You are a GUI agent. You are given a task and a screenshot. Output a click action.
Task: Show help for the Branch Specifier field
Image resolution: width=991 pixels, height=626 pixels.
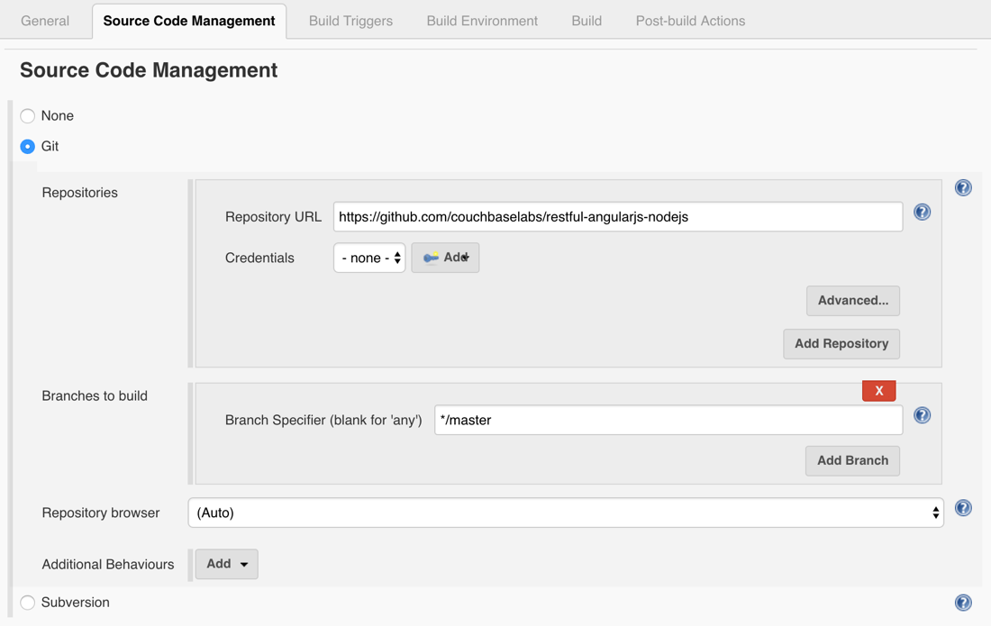(x=922, y=415)
